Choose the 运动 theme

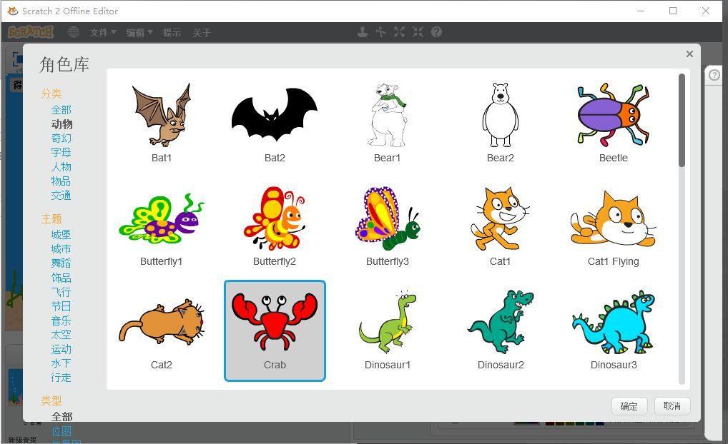pyautogui.click(x=62, y=349)
